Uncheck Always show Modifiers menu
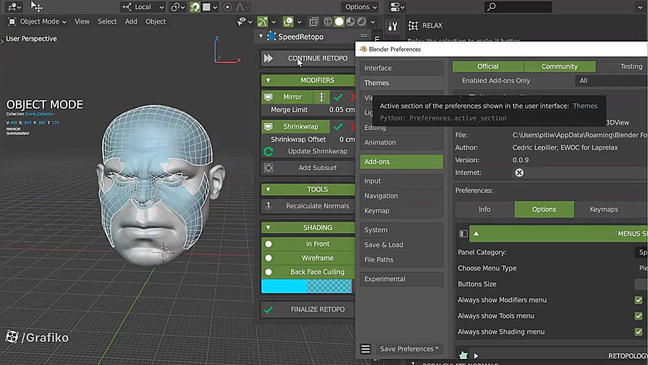The height and width of the screenshot is (365, 648). coord(638,300)
